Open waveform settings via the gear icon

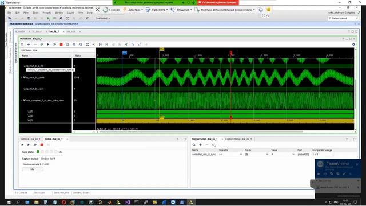click(353, 45)
